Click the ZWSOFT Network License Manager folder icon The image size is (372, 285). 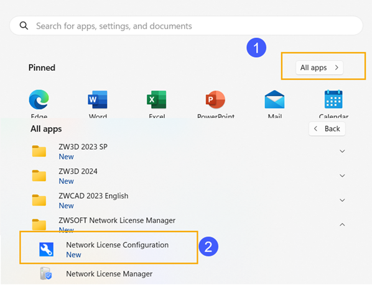(x=39, y=225)
